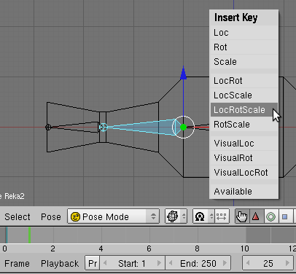Choose Loc in Insert Key menu
This screenshot has width=296, height=274.
[244, 33]
